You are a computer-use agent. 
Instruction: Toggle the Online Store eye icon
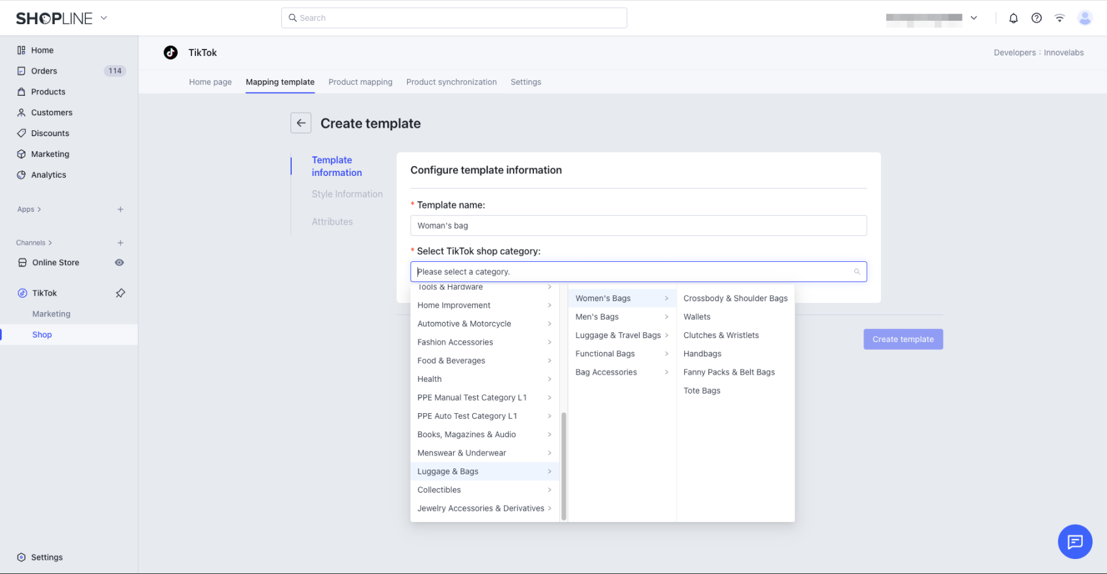click(x=119, y=263)
